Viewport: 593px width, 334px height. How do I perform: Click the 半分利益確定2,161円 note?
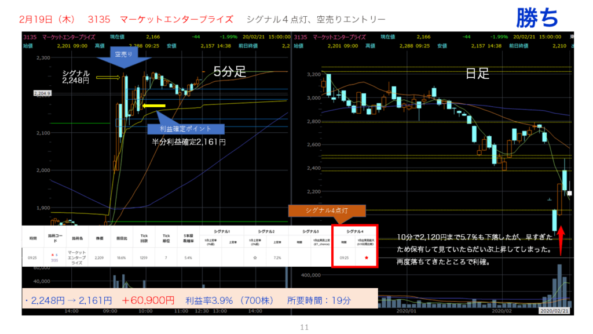(189, 142)
